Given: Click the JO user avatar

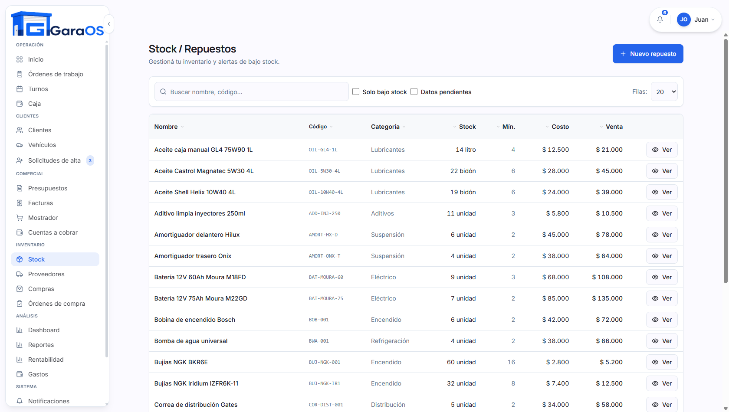Looking at the screenshot, I should point(684,20).
